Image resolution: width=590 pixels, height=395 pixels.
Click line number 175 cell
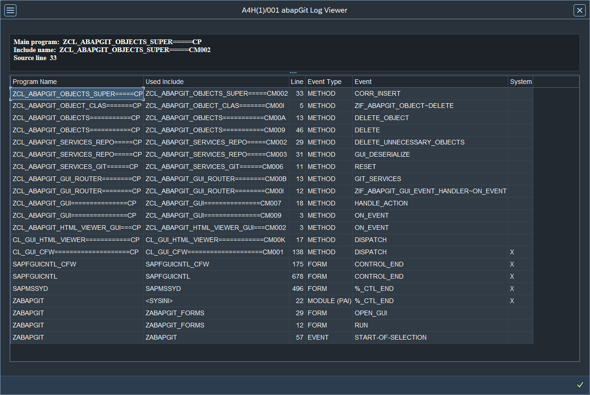point(297,264)
